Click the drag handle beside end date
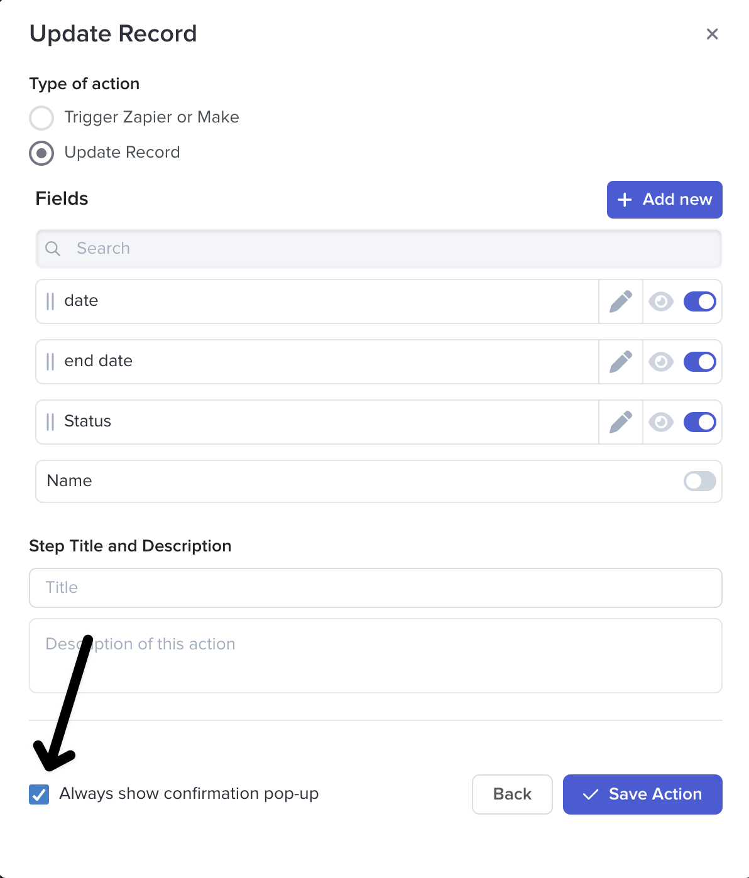The image size is (749, 878). (x=50, y=362)
